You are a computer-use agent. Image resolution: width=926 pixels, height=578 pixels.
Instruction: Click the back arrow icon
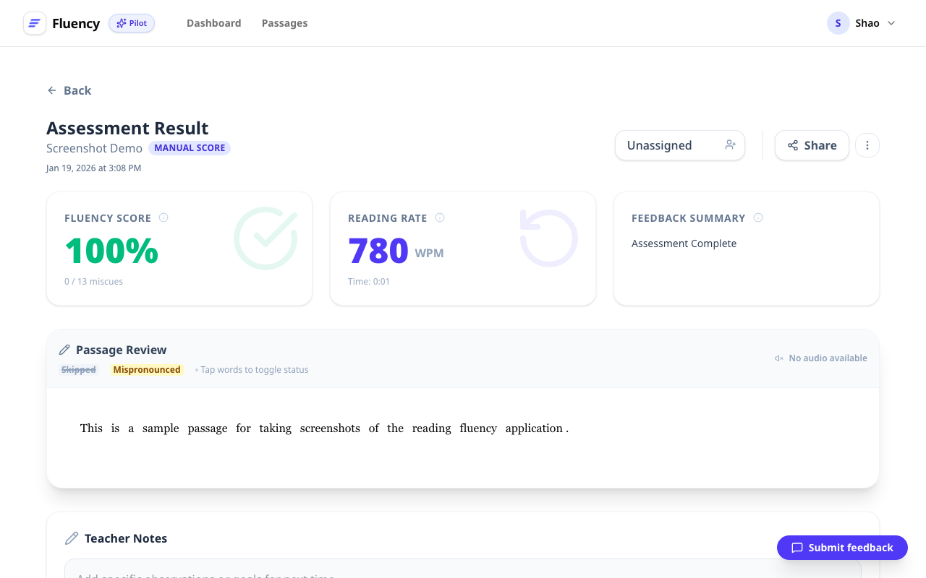click(52, 90)
